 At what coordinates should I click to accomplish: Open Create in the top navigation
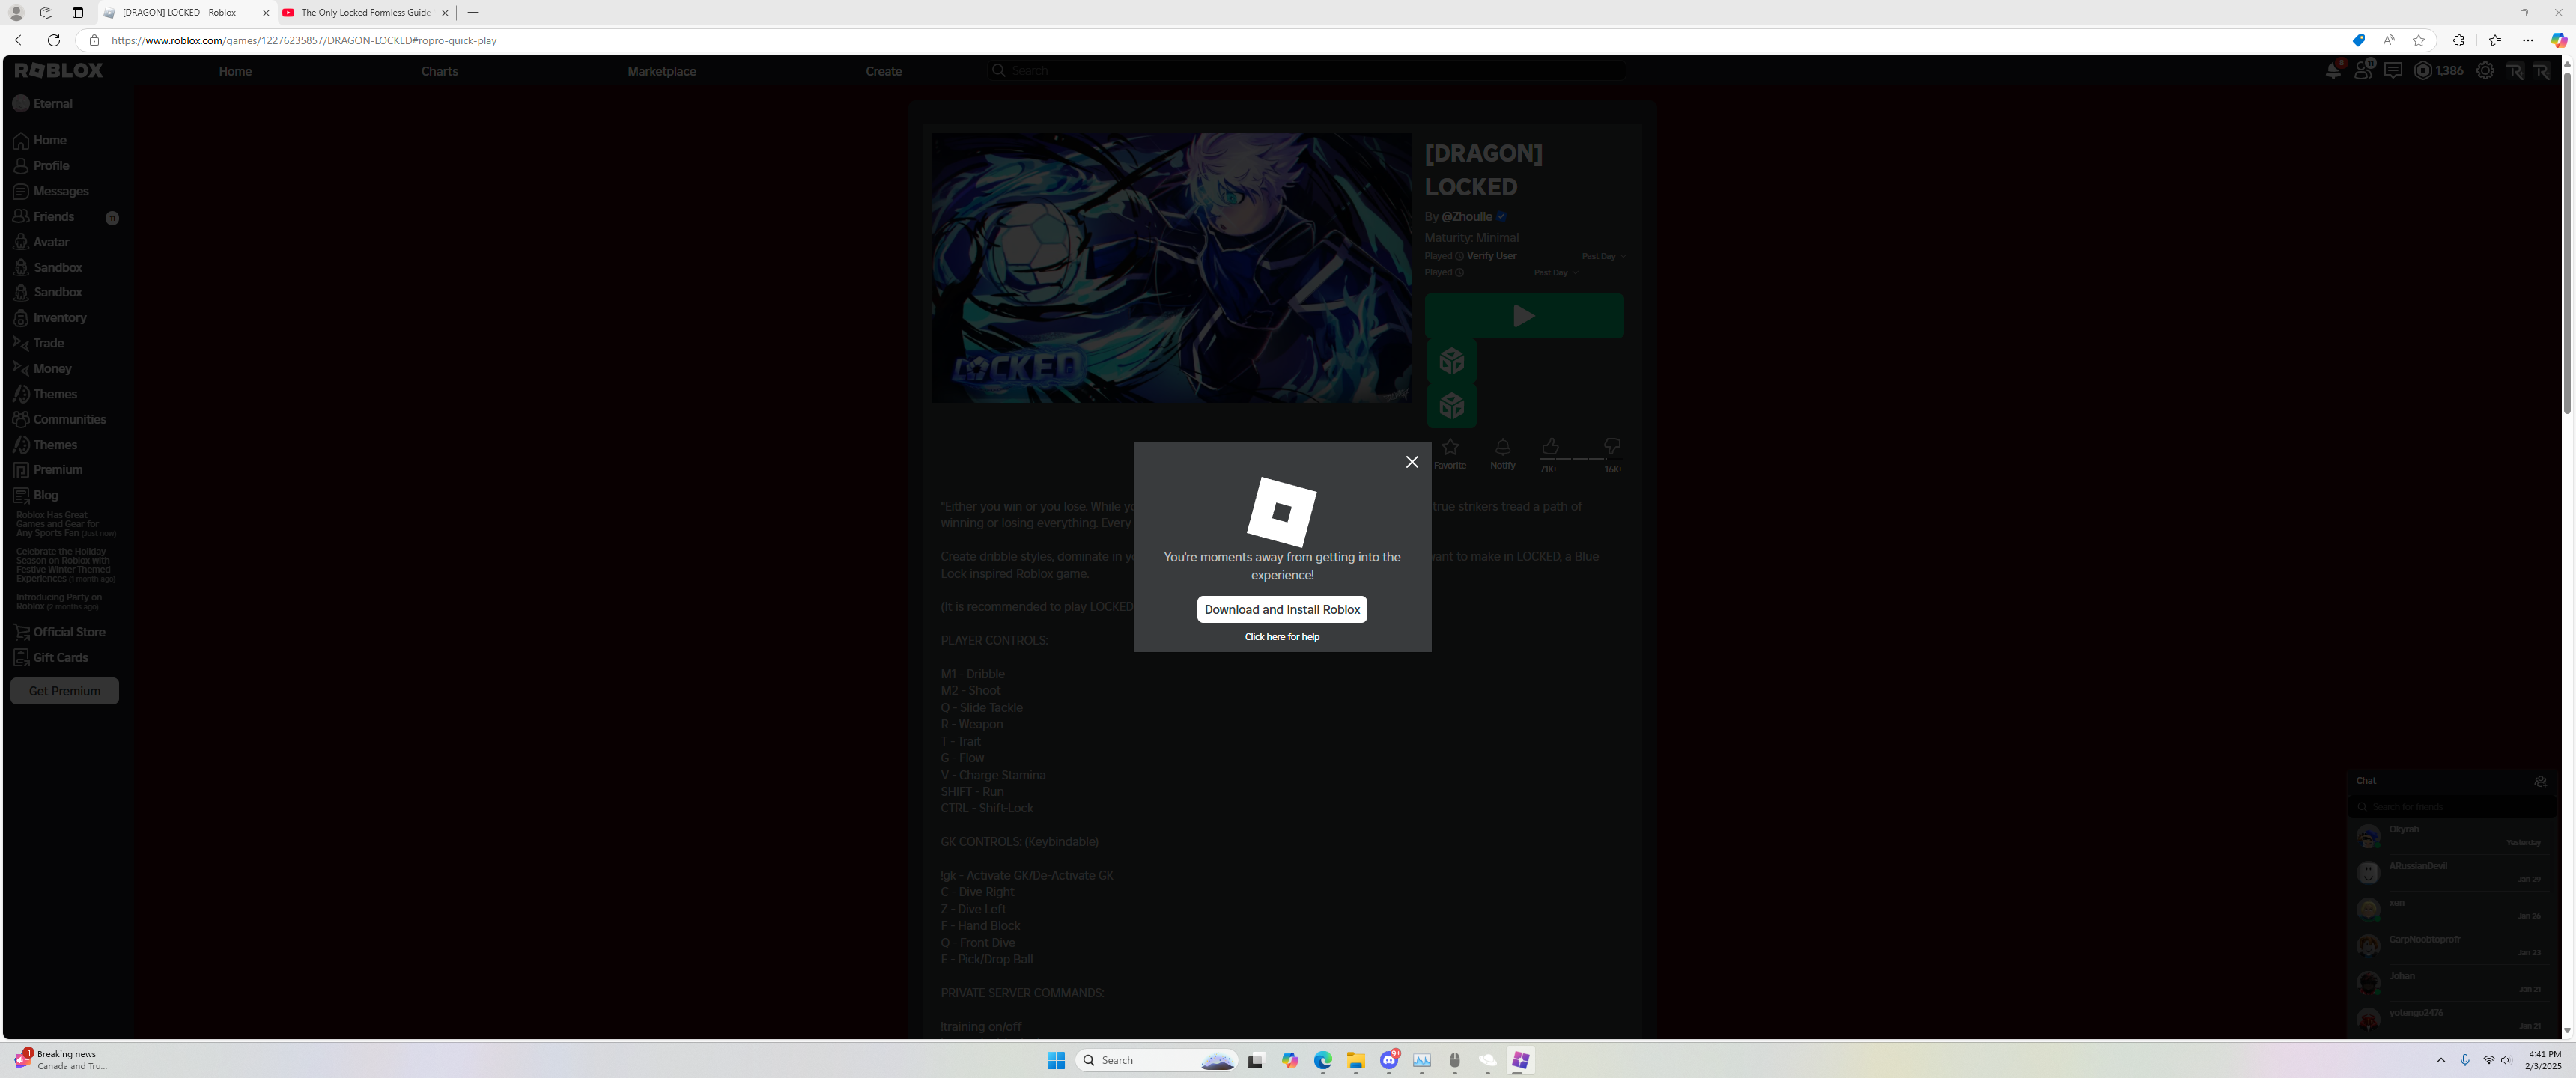(883, 71)
